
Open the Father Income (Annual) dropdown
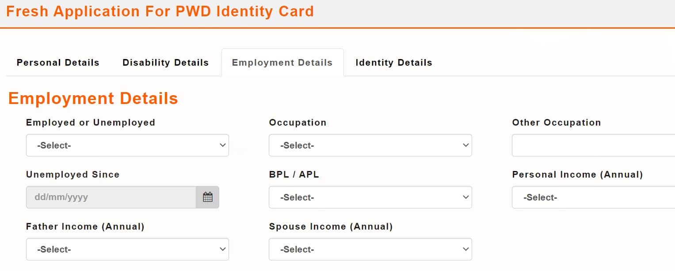pos(127,249)
